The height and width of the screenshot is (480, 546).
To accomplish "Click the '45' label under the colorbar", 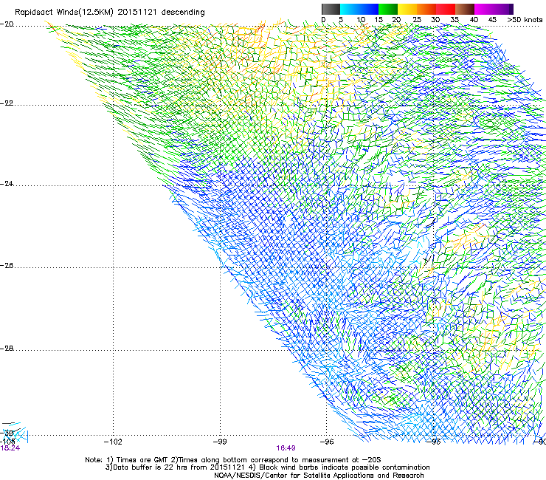I will click(x=492, y=19).
